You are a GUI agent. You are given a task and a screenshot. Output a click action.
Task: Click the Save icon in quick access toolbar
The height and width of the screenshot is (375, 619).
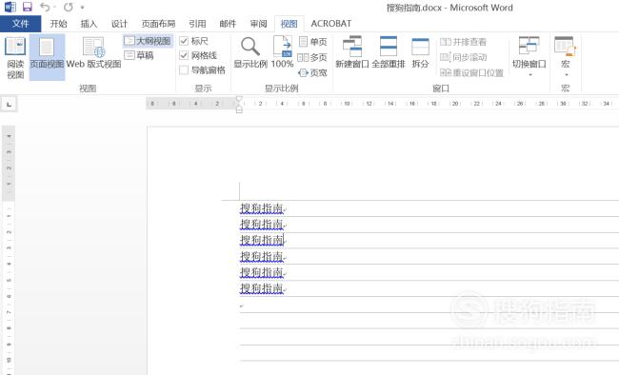click(27, 7)
